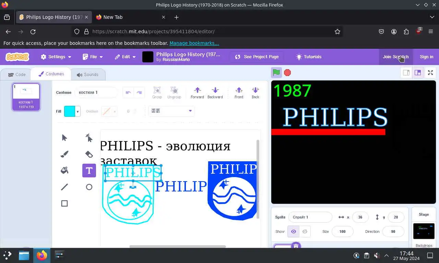Select the Circle tool
Viewport: 439px width, 263px height.
[89, 187]
